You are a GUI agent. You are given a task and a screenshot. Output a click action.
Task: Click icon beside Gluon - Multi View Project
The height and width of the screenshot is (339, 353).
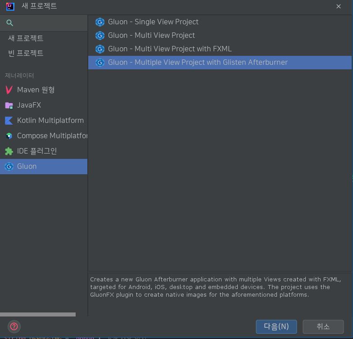click(x=100, y=35)
